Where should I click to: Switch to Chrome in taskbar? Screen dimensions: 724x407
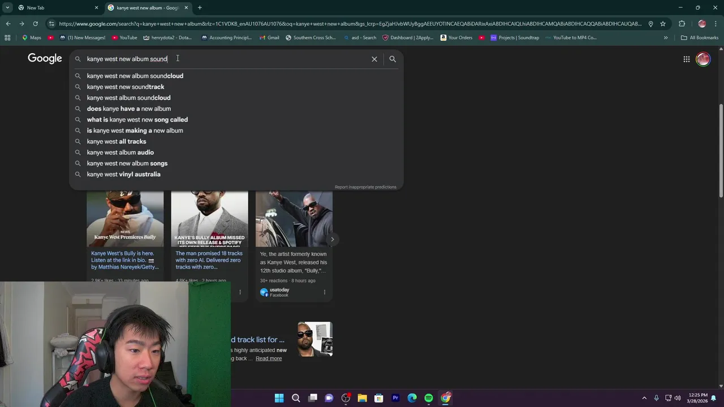(446, 398)
